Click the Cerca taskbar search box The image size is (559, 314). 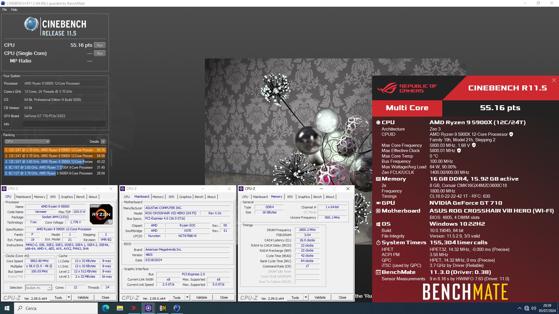(56, 308)
